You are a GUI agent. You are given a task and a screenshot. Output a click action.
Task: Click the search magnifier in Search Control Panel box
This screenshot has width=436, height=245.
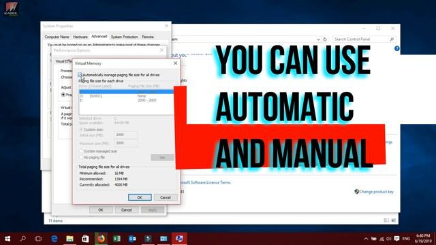(x=392, y=39)
